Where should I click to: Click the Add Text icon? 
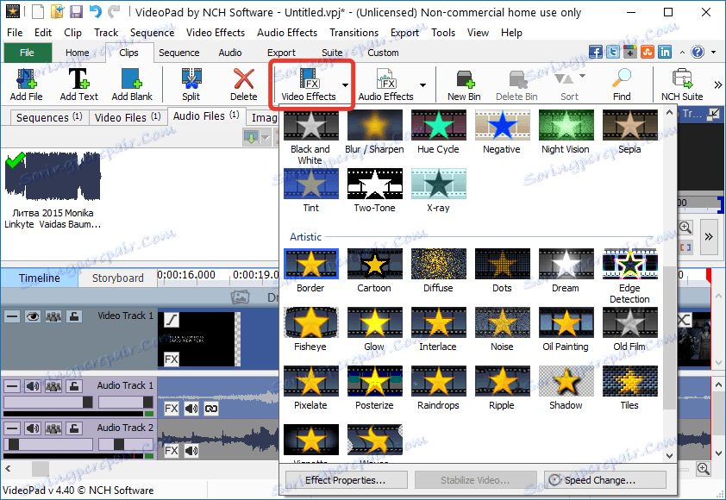pyautogui.click(x=78, y=84)
